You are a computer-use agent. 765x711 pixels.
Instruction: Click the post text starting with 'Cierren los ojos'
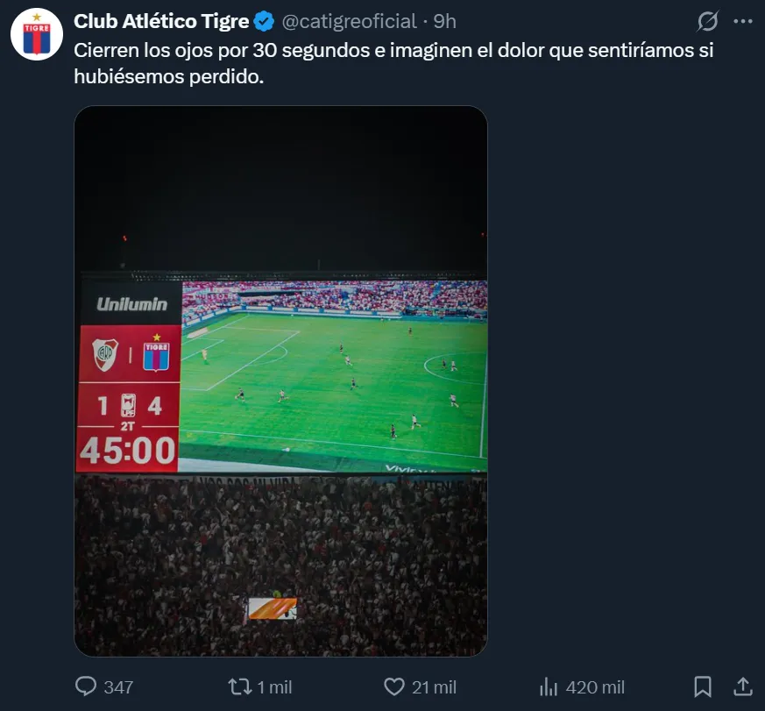click(x=394, y=64)
